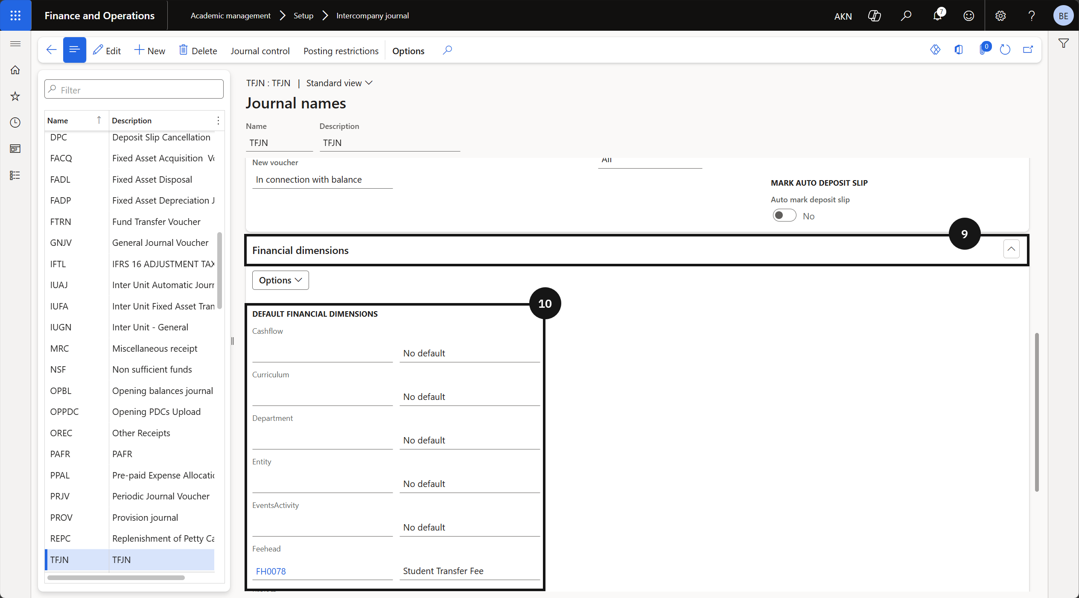Open Power Apps diamond icon
Viewport: 1079px width, 598px height.
point(935,50)
